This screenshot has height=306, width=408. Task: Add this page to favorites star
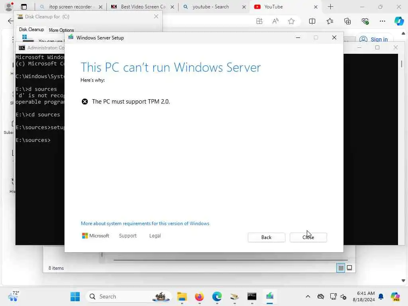tap(291, 21)
